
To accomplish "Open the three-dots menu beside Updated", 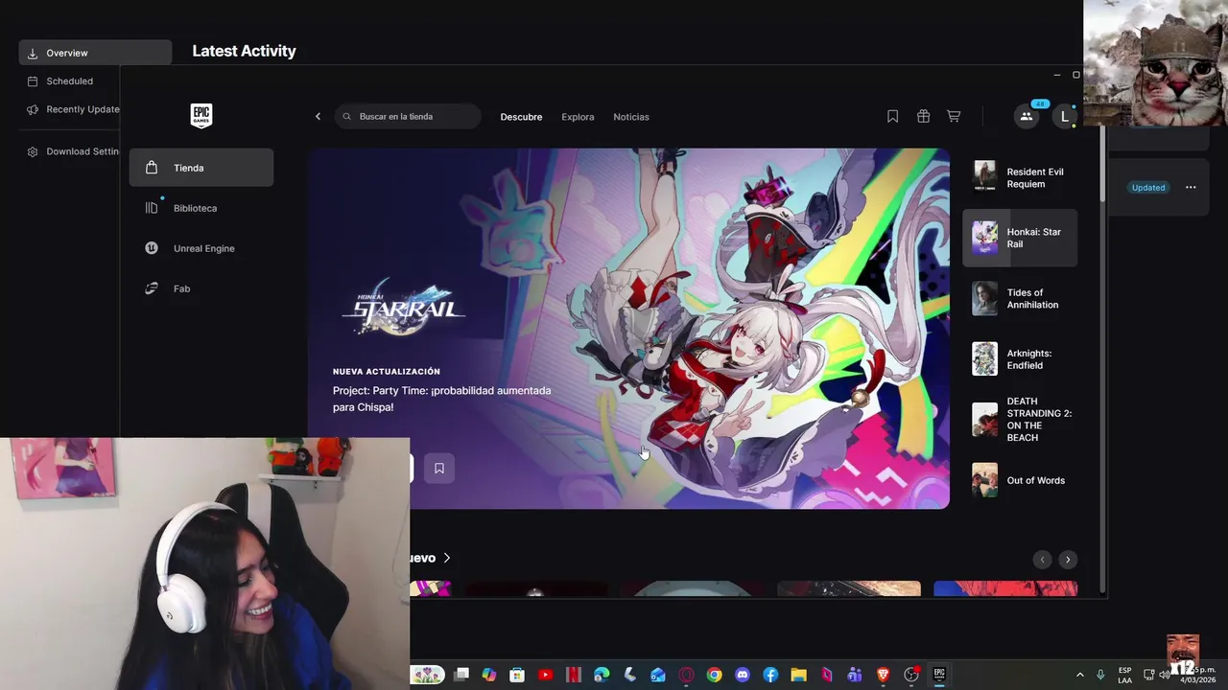I will [1191, 188].
